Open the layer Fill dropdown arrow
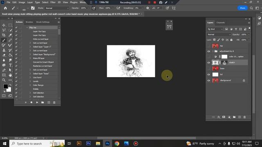The image size is (262, 147). click(248, 40)
